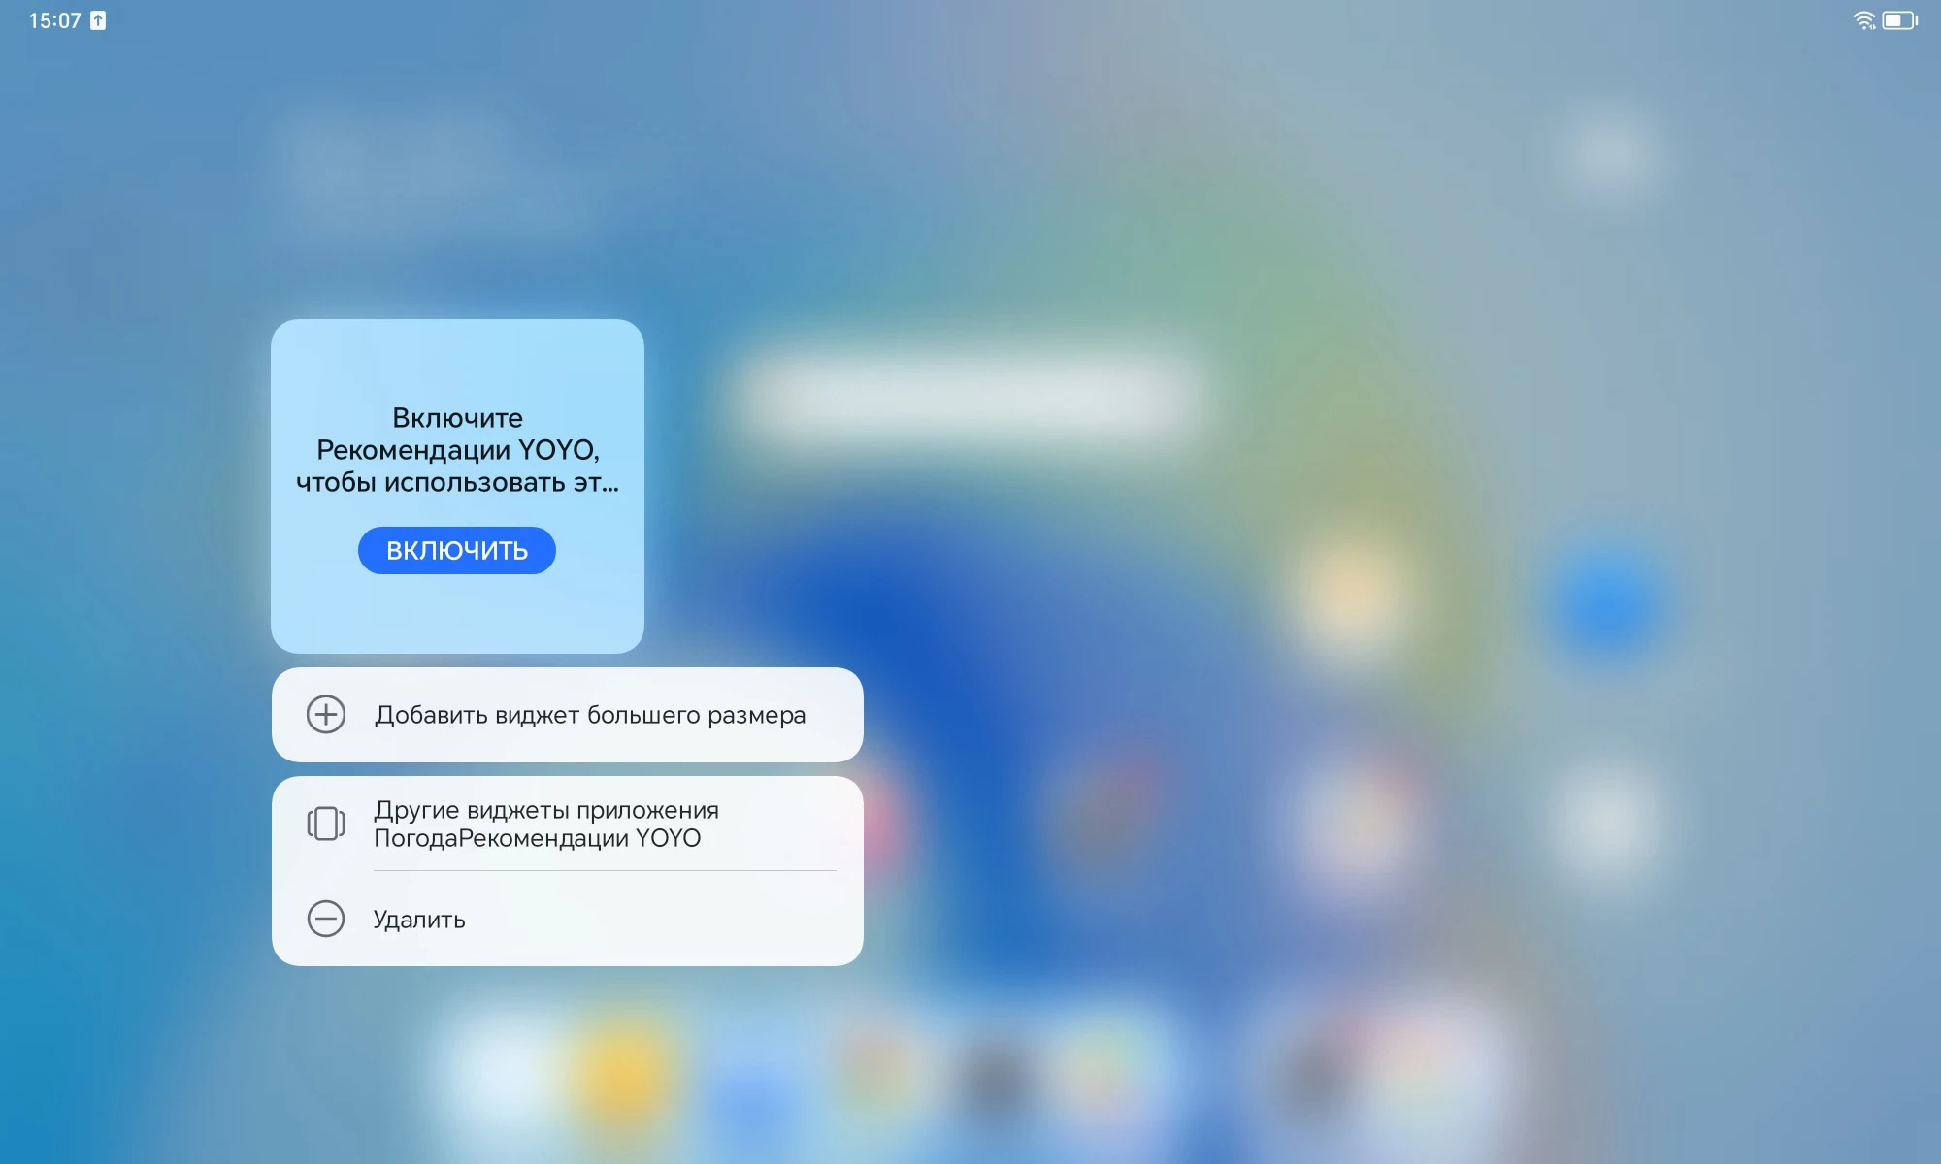Tap the Рекомендации YOYO widget text
This screenshot has width=1941, height=1164.
click(x=457, y=450)
